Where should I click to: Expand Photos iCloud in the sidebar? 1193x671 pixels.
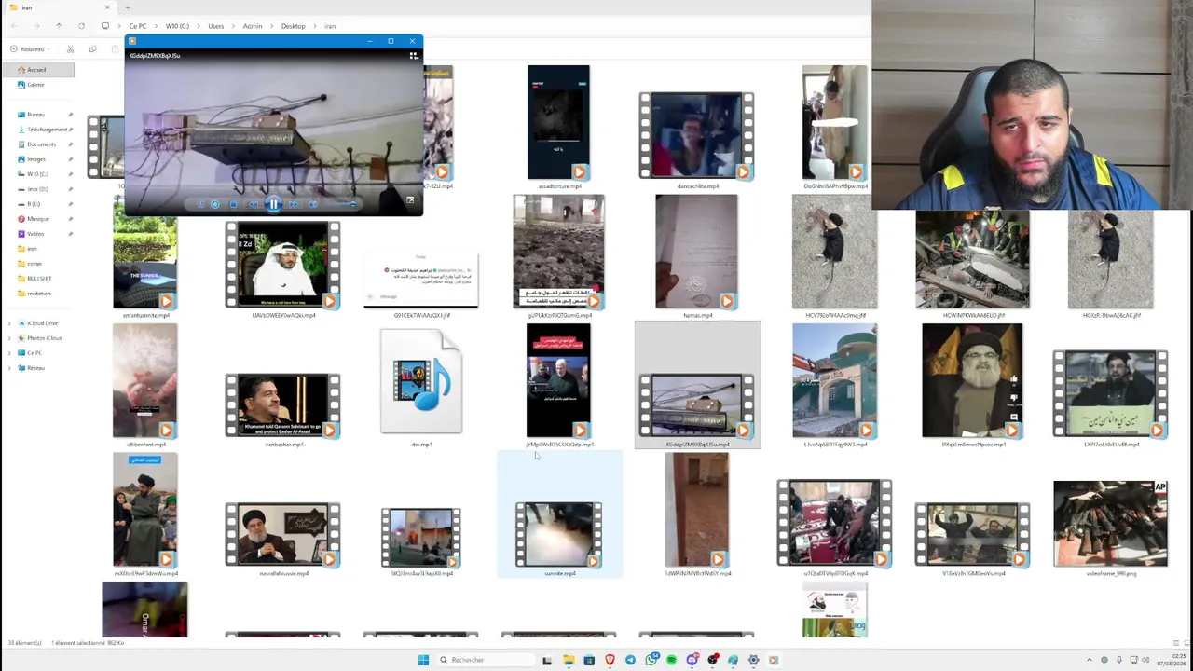pos(9,338)
